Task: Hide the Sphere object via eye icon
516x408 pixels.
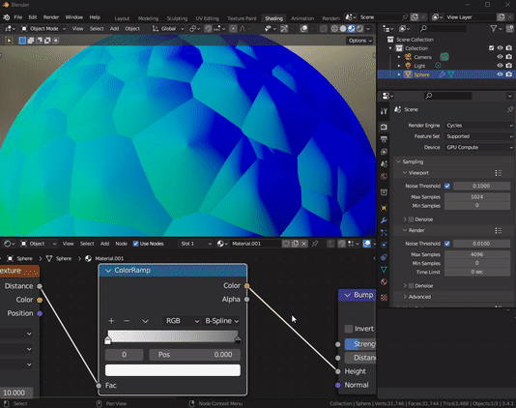Action: 500,74
